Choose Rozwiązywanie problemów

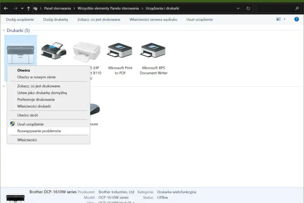tap(49, 131)
